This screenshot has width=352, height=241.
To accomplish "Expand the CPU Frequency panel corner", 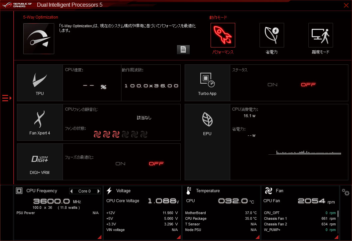I will point(99,237).
